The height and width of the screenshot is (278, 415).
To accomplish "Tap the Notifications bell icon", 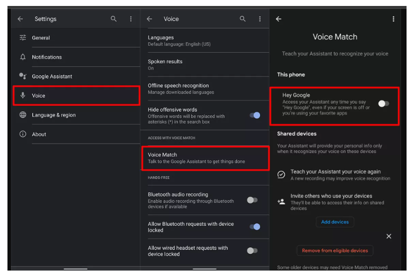I will coord(23,57).
